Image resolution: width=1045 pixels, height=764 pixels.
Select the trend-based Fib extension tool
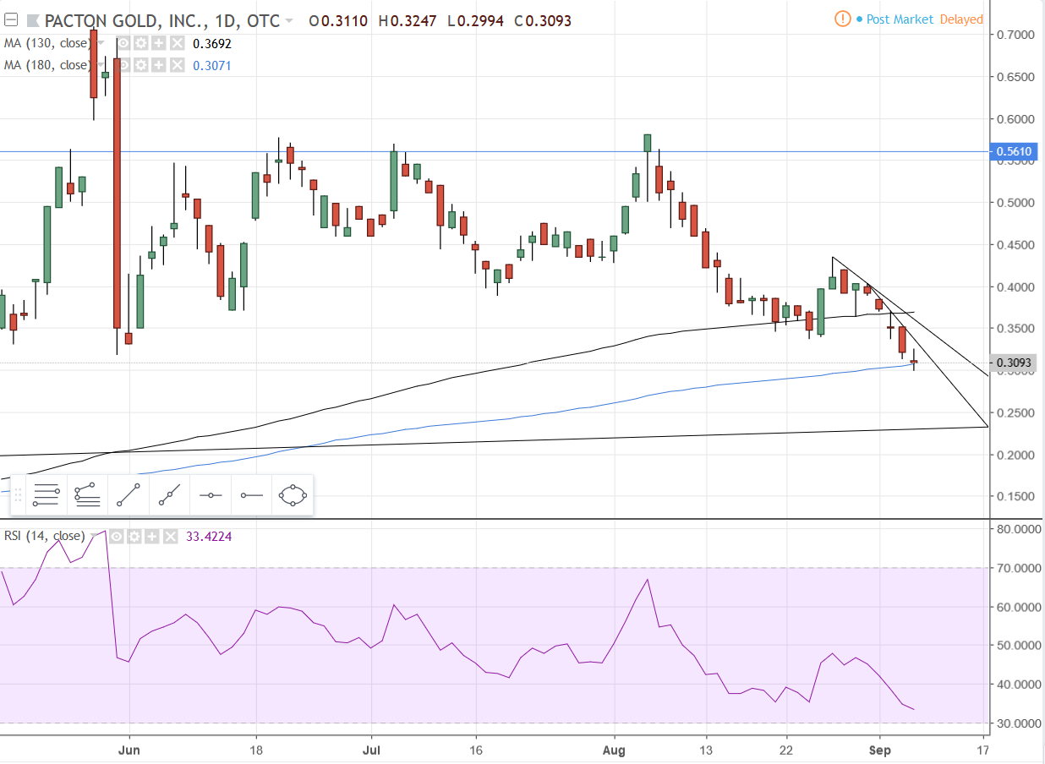pyautogui.click(x=86, y=496)
